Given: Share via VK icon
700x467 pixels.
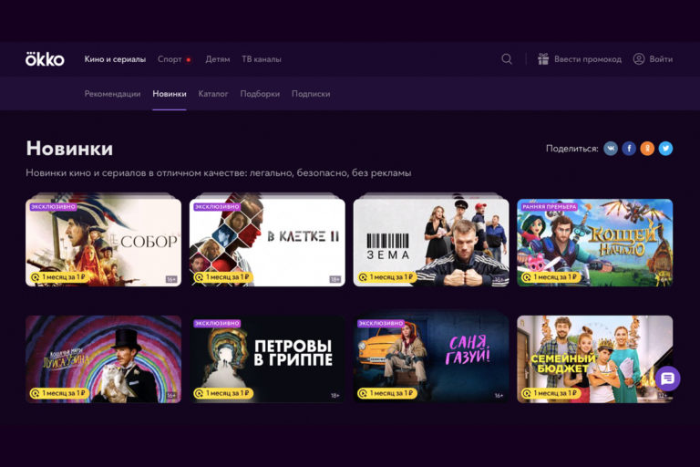Looking at the screenshot, I should click(611, 149).
